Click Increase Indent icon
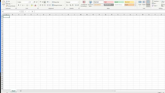The width and height of the screenshot is (165, 93). 50,5
